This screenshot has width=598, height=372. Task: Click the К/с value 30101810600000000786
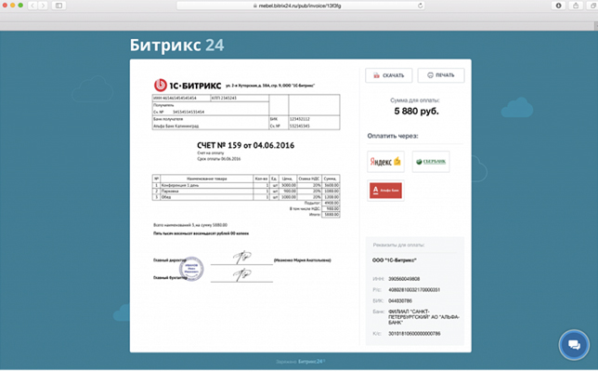(414, 334)
